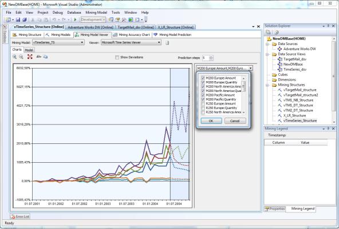
Task: Open the document tabs list arrow
Action: [x=253, y=26]
